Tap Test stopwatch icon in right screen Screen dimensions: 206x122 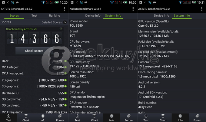tap(146, 116)
